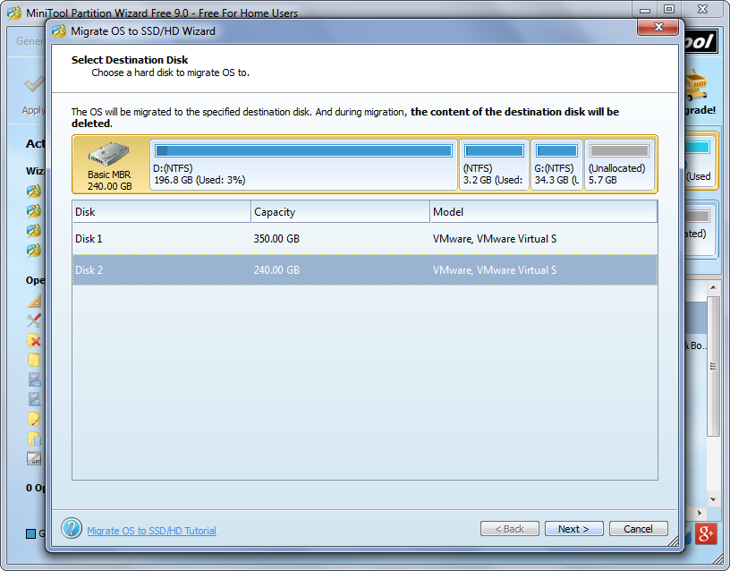Click the Disk column header
The width and height of the screenshot is (730, 571).
[161, 212]
